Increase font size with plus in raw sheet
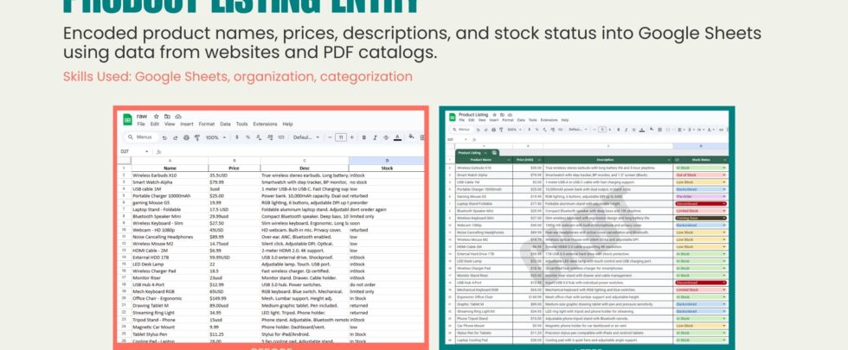The image size is (848, 350). (353, 137)
